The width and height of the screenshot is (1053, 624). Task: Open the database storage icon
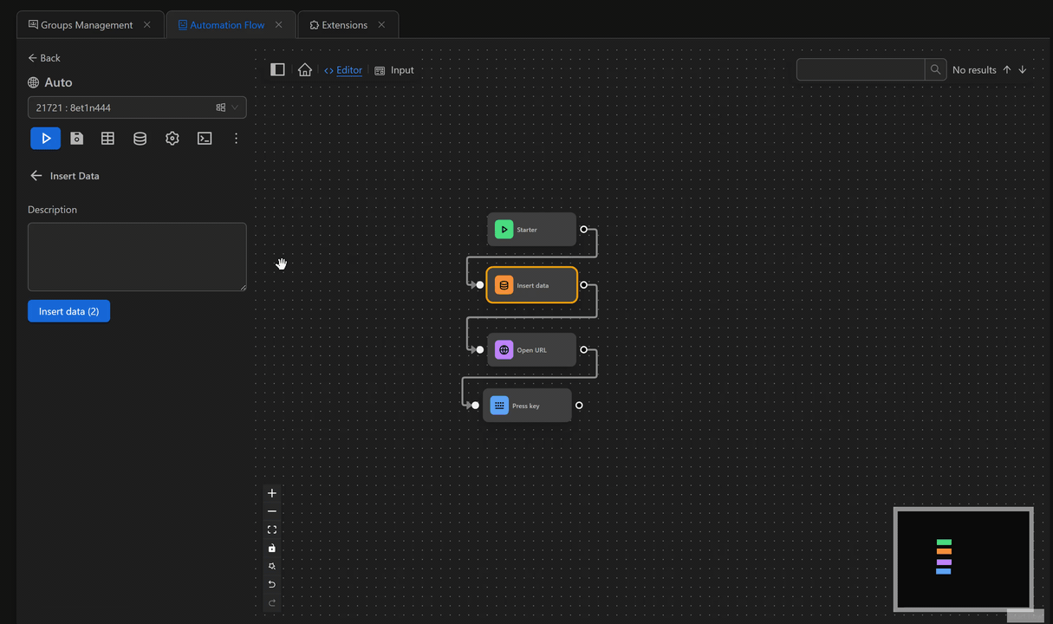140,138
